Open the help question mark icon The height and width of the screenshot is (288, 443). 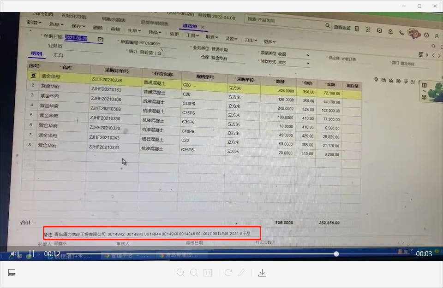[426, 35]
